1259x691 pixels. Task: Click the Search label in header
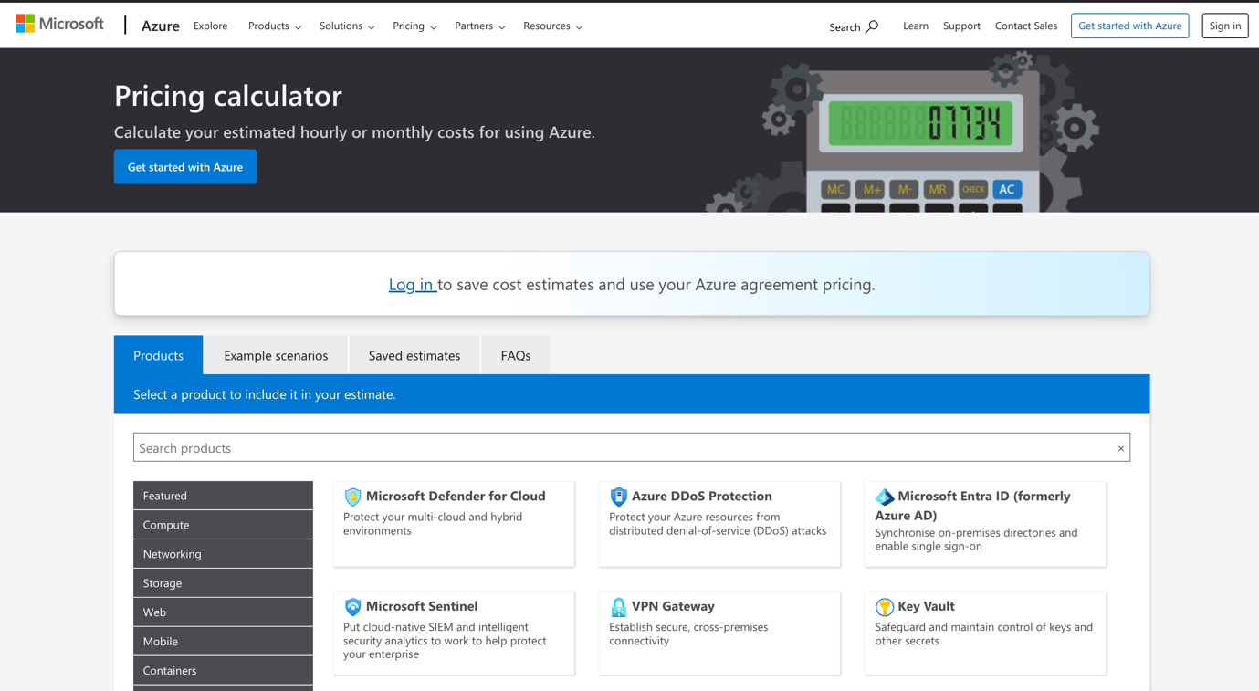[845, 27]
